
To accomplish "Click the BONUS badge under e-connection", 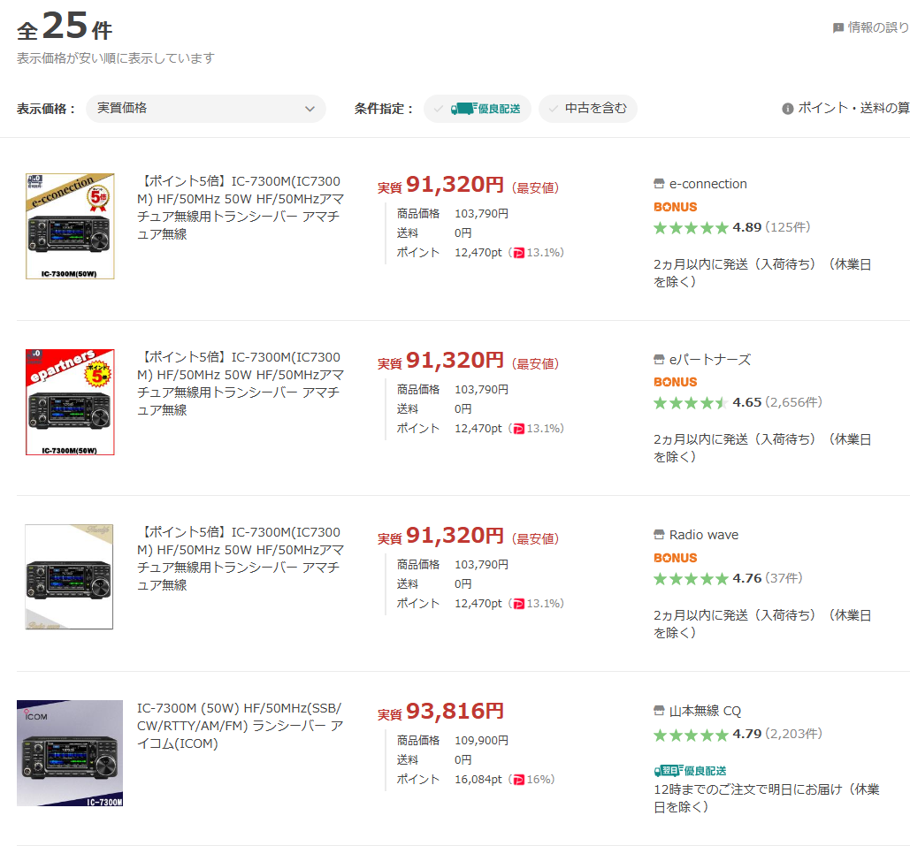I will [x=675, y=207].
